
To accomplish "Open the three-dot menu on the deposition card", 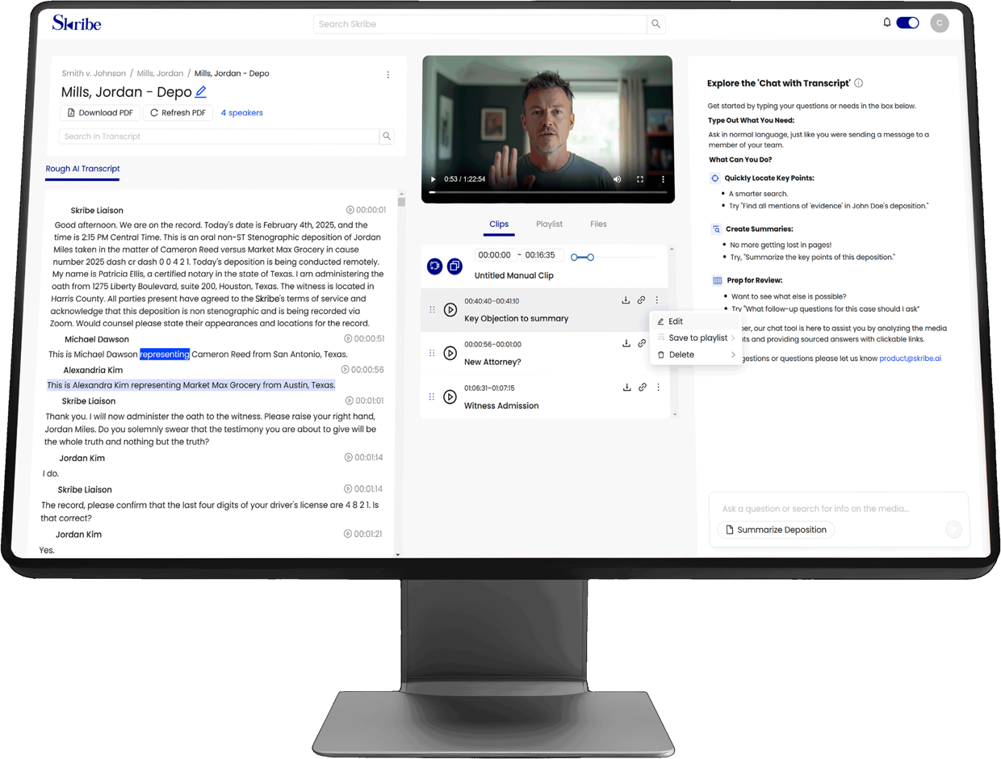I will (x=388, y=73).
